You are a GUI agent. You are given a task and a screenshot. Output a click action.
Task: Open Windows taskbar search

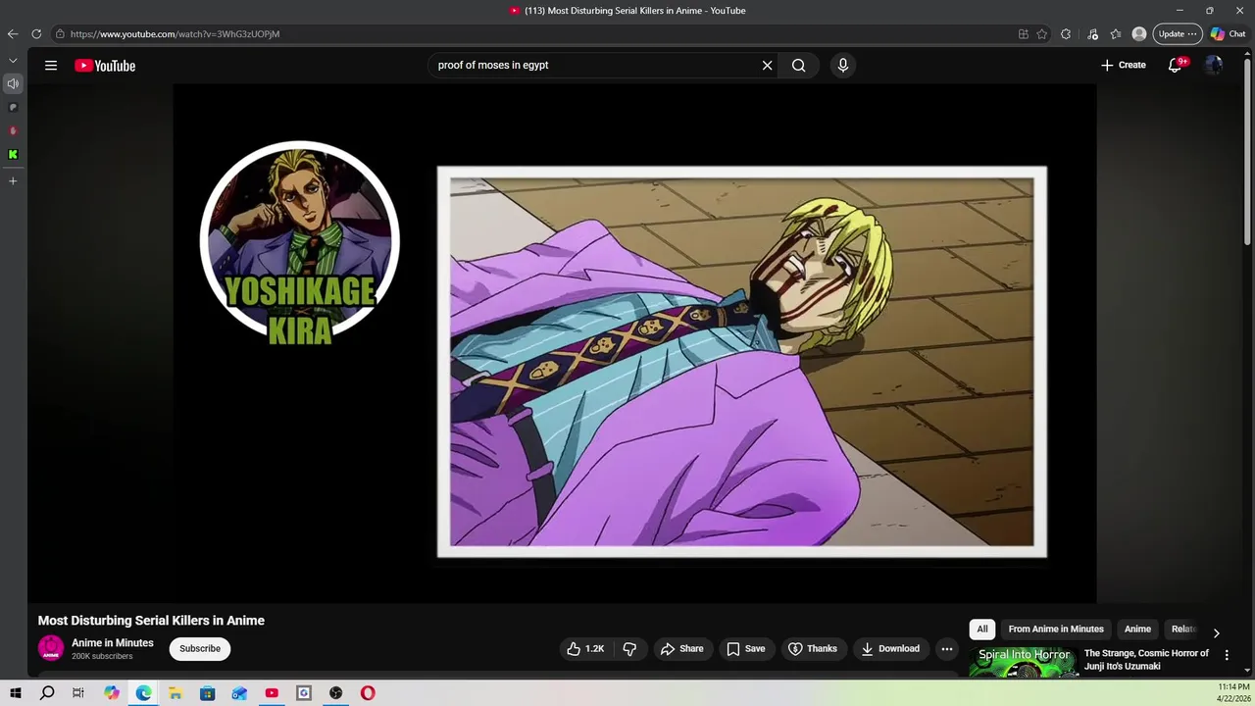[47, 693]
